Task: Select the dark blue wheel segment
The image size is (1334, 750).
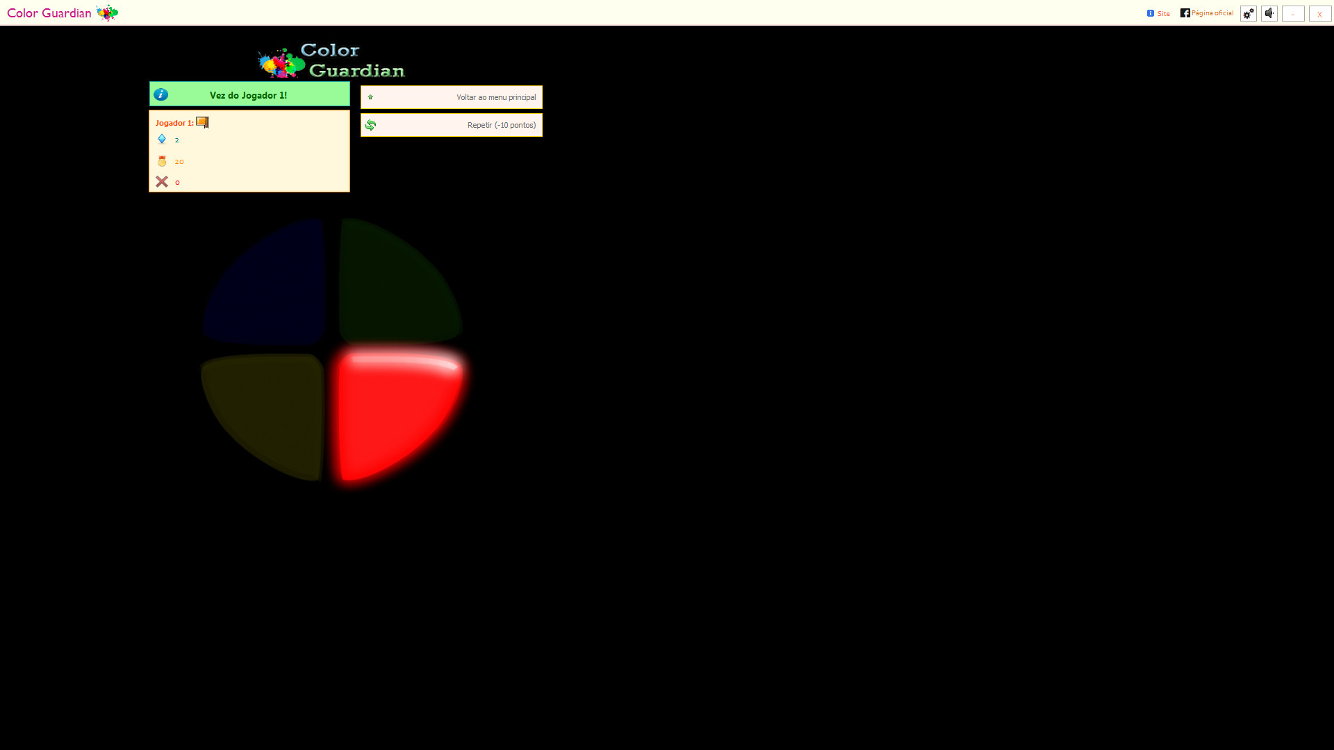Action: pos(265,284)
